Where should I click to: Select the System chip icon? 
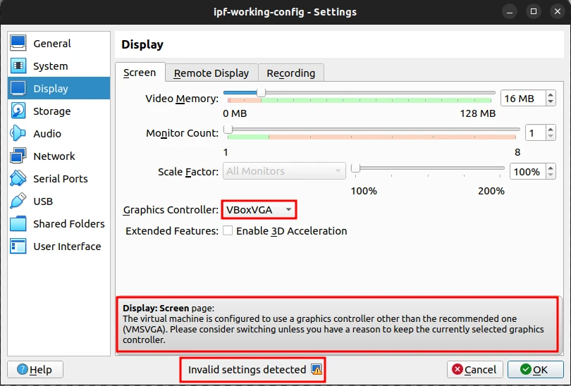coord(18,66)
